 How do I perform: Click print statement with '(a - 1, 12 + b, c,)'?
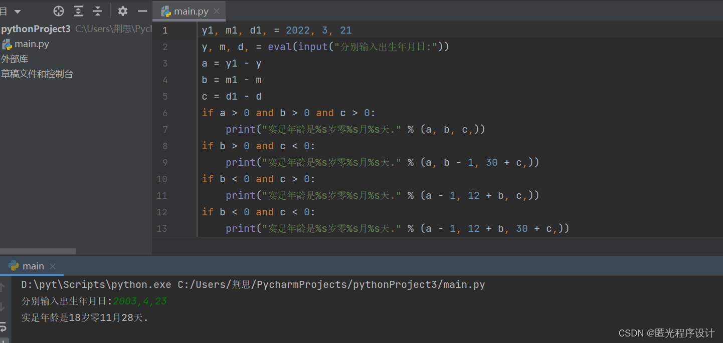point(383,196)
